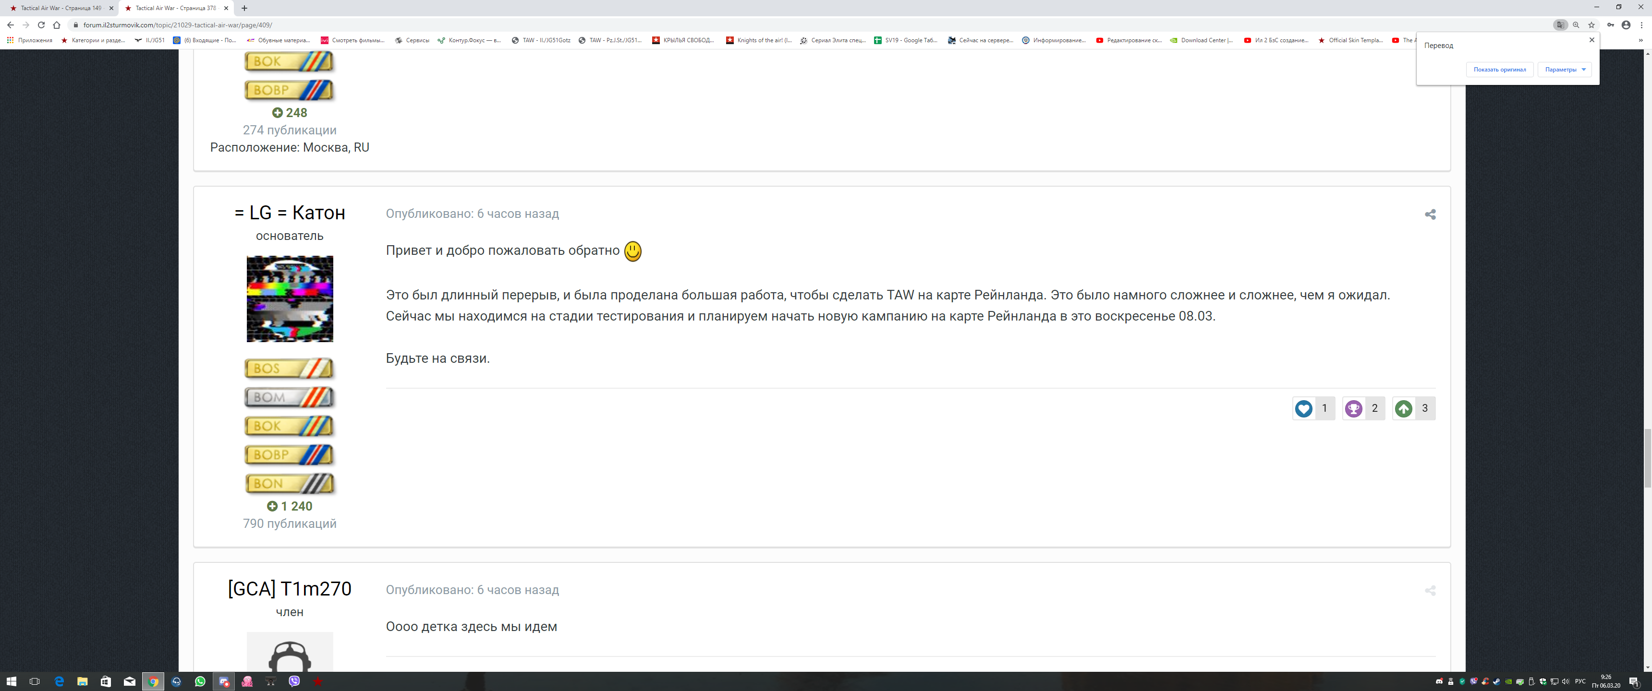The image size is (1652, 691).
Task: Open the = LG = Катон profile link
Action: tap(289, 212)
